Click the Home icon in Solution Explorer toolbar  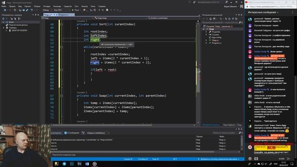(x=210, y=19)
